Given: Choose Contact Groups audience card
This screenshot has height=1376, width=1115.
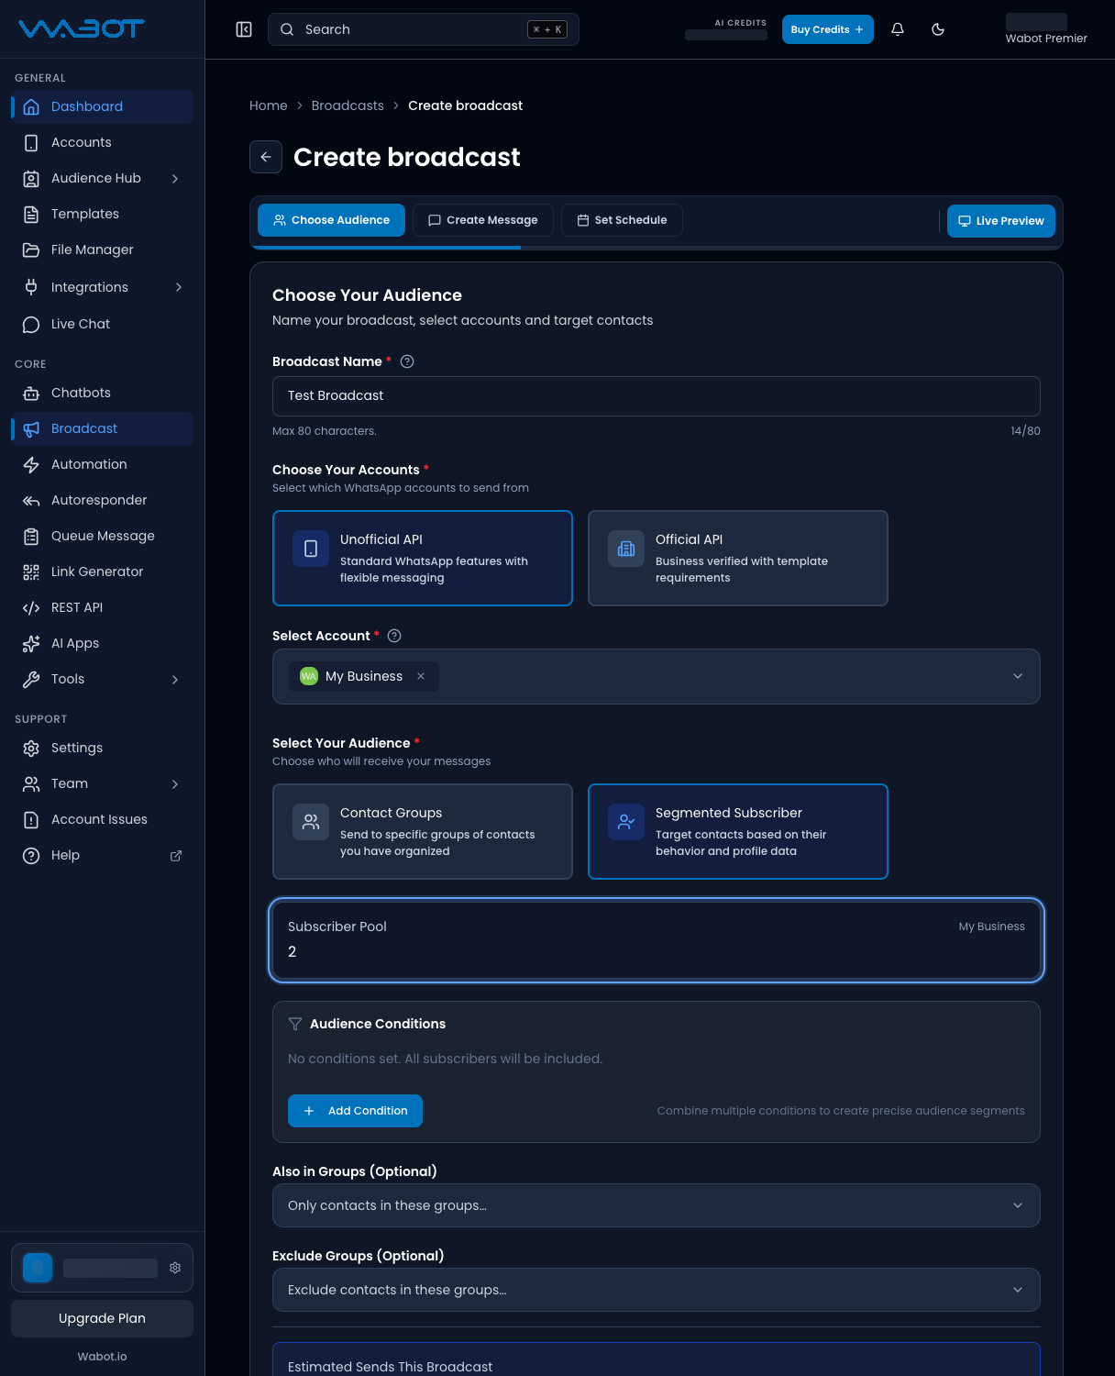Looking at the screenshot, I should (423, 831).
